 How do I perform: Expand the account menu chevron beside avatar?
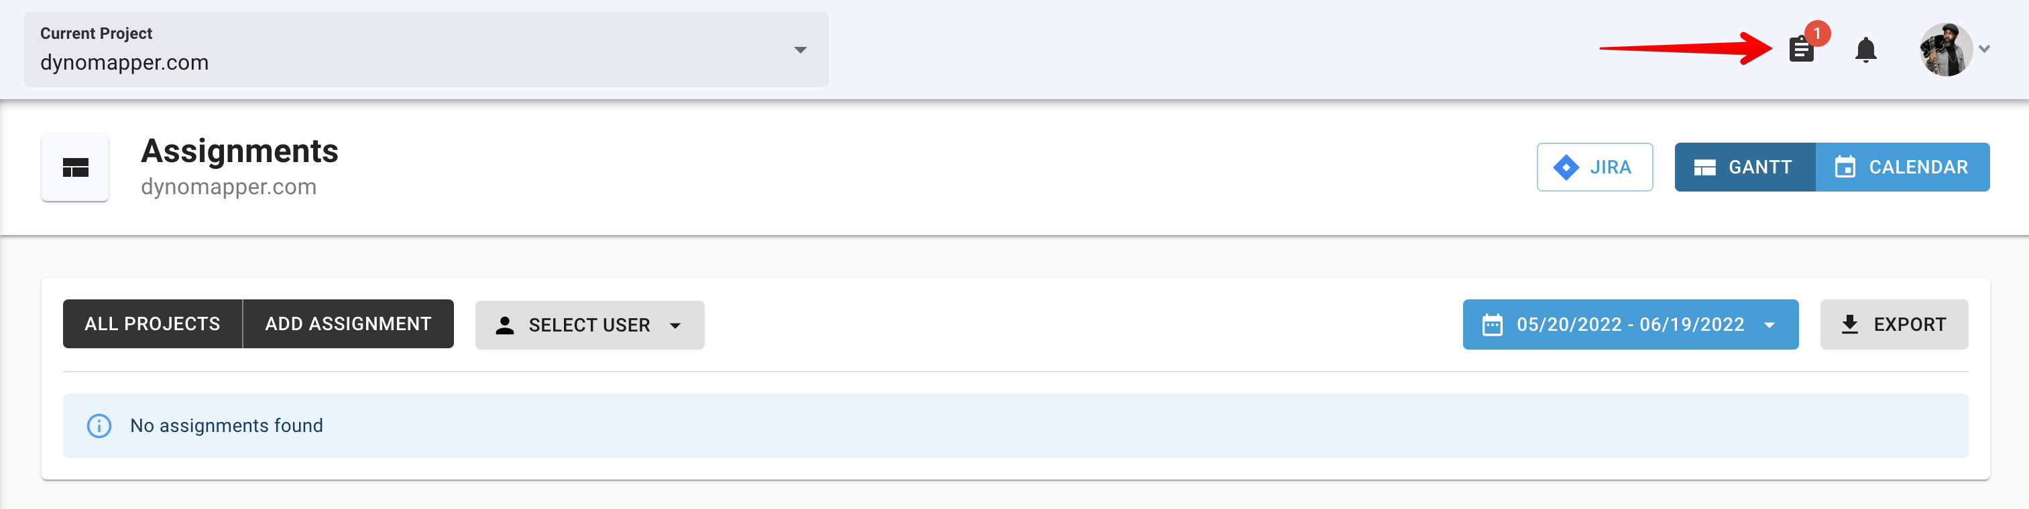[1984, 49]
